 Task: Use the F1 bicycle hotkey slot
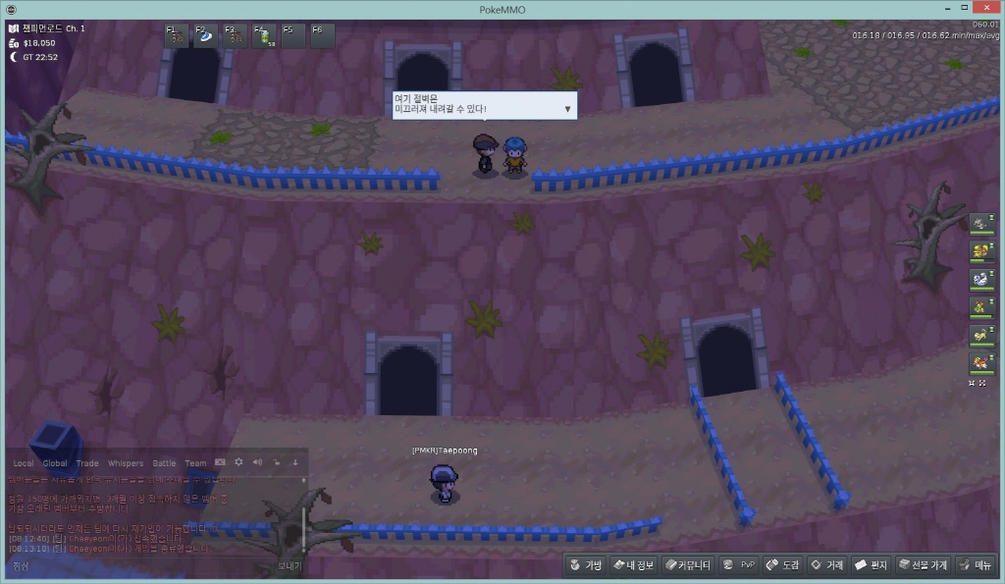coord(178,36)
